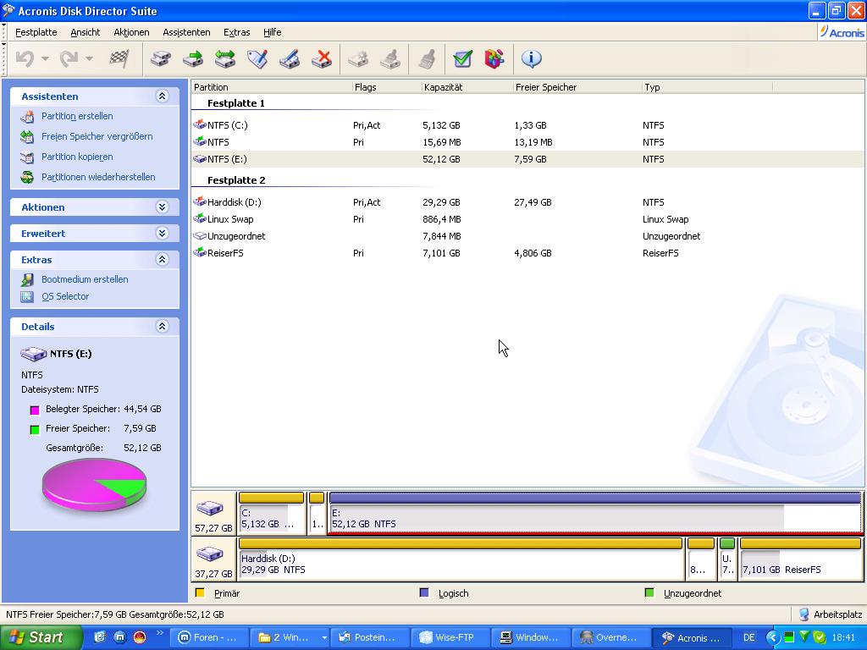The width and height of the screenshot is (867, 650).
Task: Select the Unzugeordnet row in list
Action: pyautogui.click(x=528, y=236)
